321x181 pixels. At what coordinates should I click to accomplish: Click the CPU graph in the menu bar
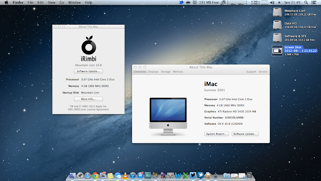pyautogui.click(x=237, y=3)
